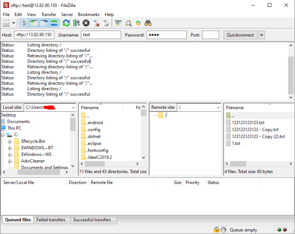Toggle the message log display

(24, 23)
